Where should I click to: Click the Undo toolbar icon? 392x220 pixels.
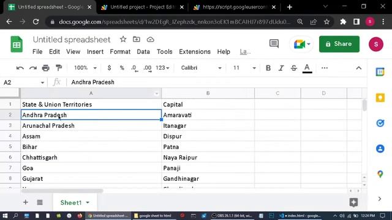click(x=20, y=68)
